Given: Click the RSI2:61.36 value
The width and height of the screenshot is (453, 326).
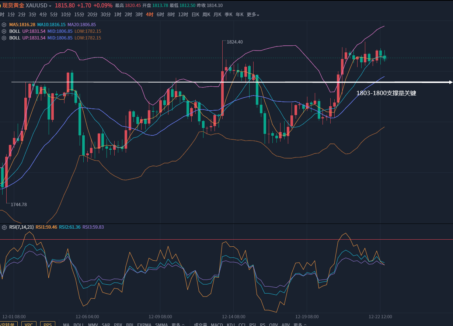Looking at the screenshot, I should (x=70, y=227).
